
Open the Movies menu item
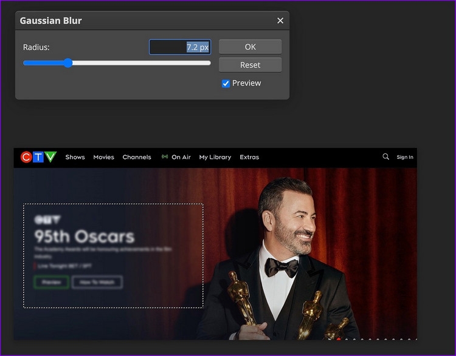(x=103, y=157)
